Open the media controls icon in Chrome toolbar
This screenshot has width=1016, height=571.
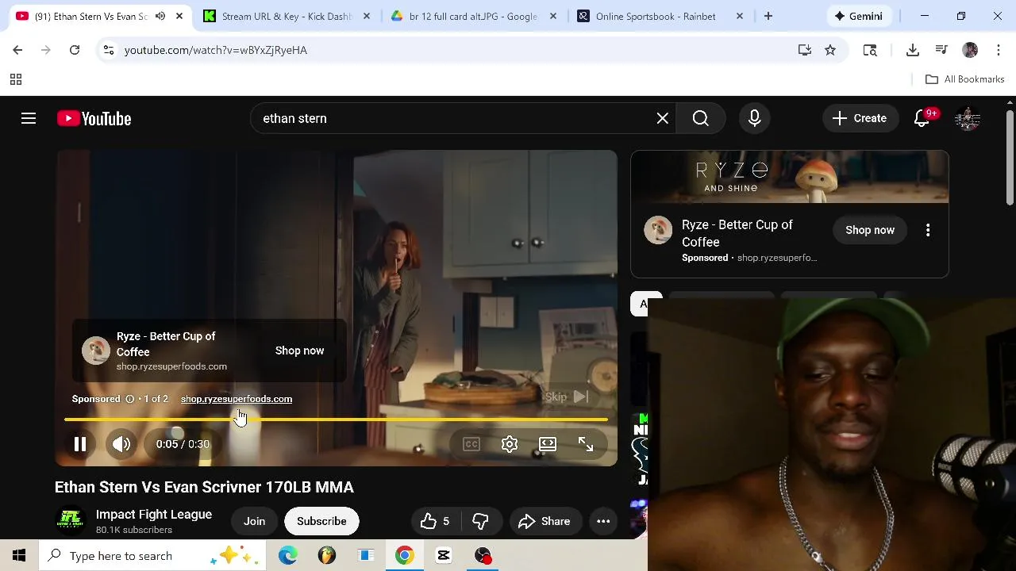click(x=941, y=50)
